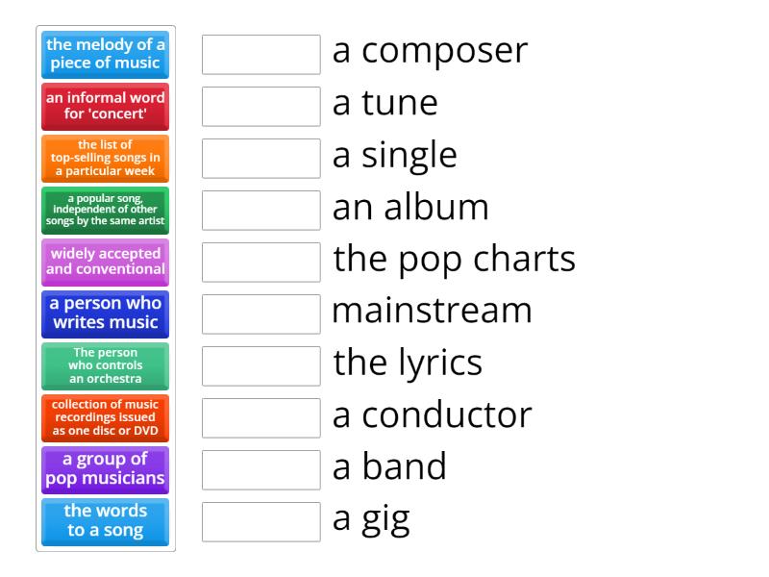
Task: Pick the 'a group of pop musicians' tile
Action: [x=105, y=469]
